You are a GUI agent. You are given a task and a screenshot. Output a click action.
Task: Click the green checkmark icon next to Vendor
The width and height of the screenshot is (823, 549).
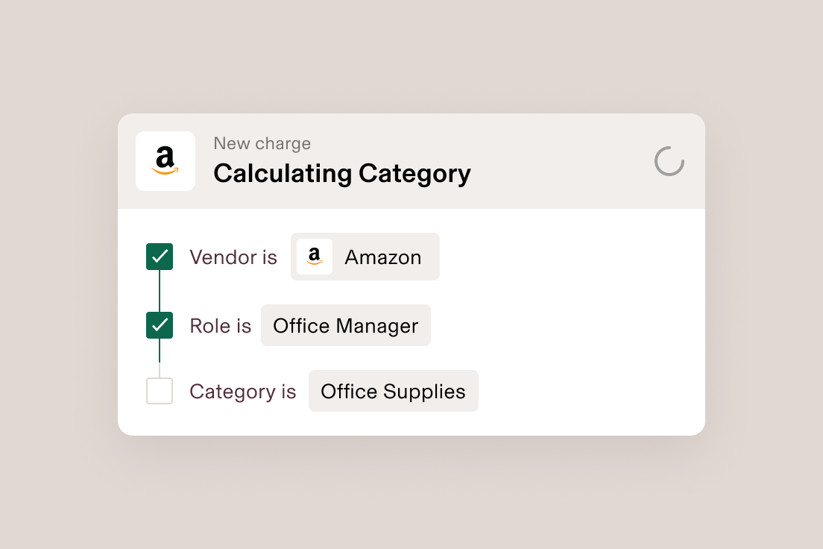[x=160, y=257]
